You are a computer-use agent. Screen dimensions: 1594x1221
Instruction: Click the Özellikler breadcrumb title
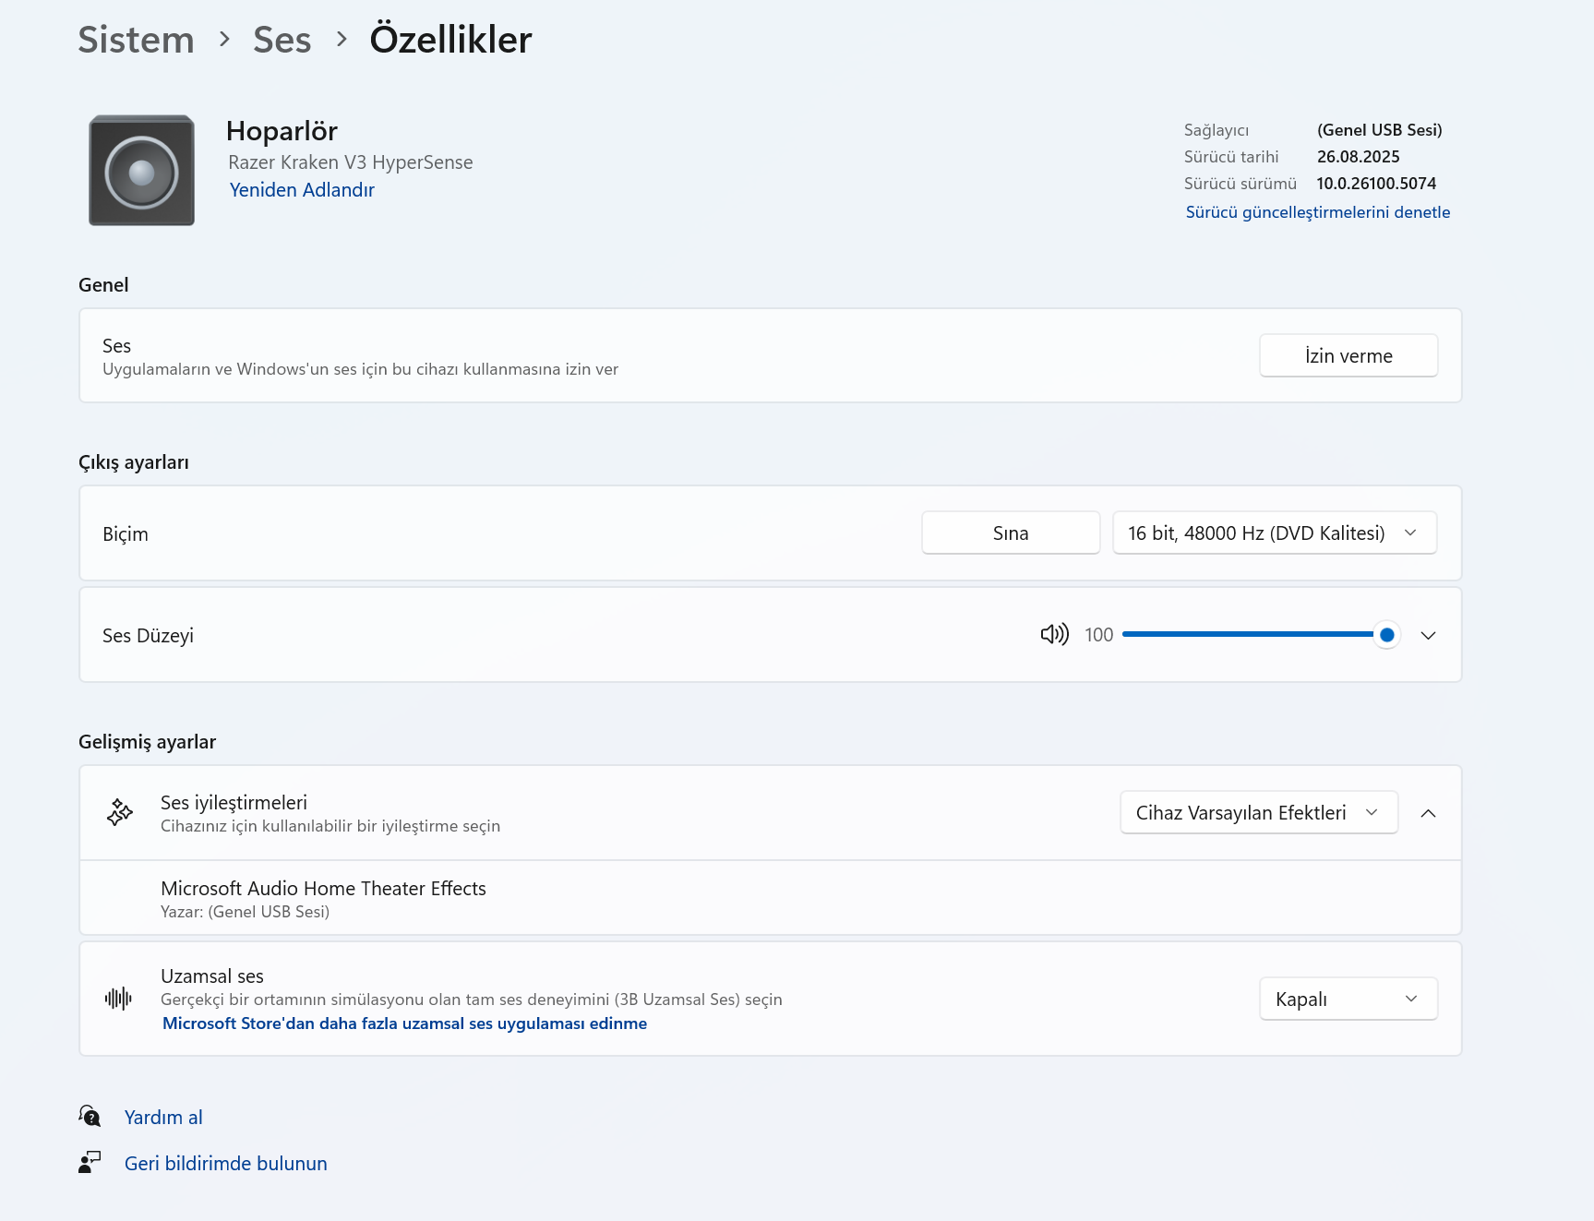pos(450,40)
